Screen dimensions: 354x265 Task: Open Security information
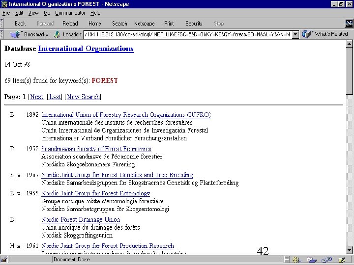[x=194, y=24]
